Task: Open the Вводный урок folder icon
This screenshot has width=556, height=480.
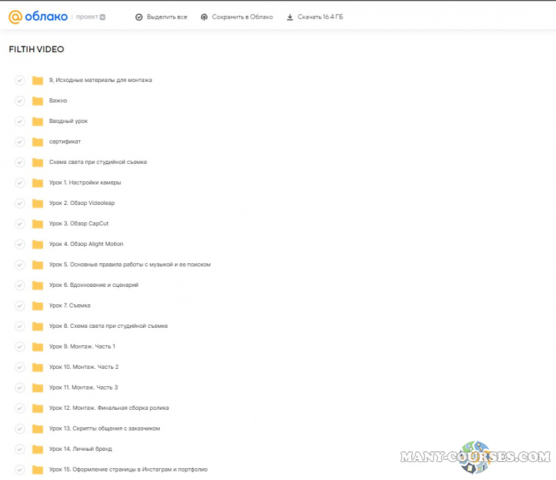Action: coord(38,122)
